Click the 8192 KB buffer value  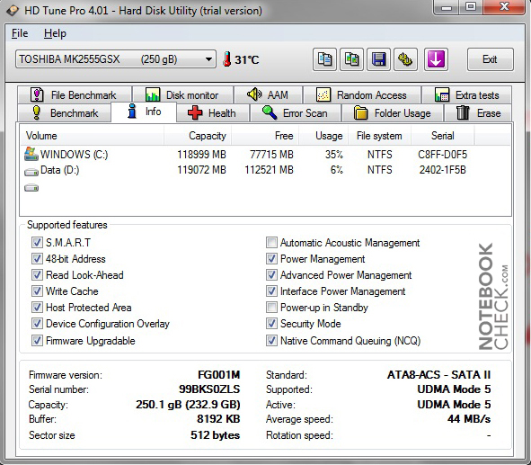point(218,419)
